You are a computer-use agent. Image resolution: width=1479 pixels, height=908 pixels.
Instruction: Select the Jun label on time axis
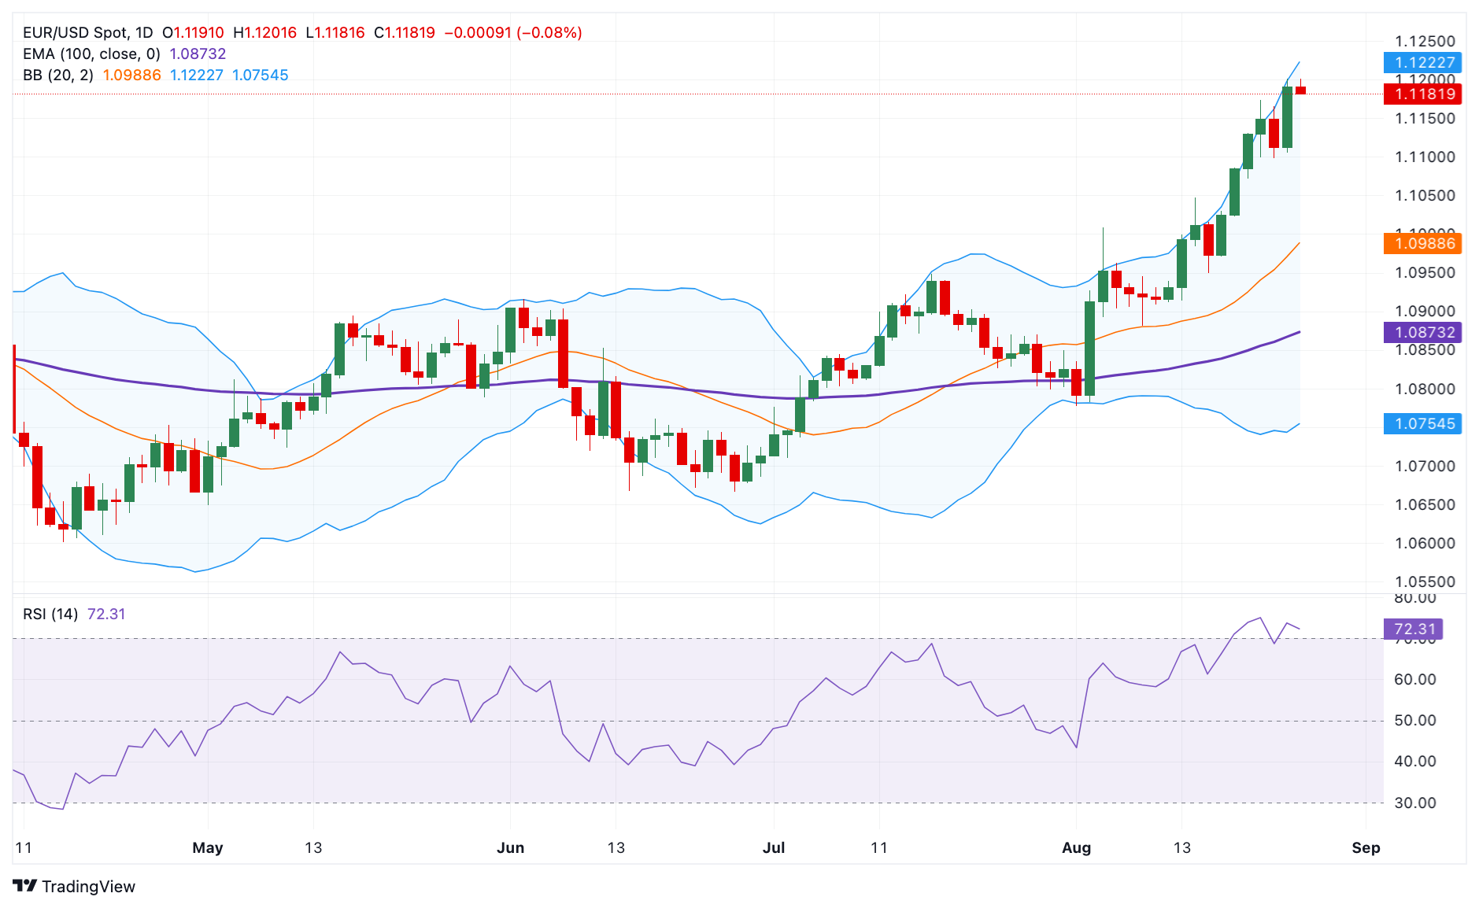click(510, 847)
